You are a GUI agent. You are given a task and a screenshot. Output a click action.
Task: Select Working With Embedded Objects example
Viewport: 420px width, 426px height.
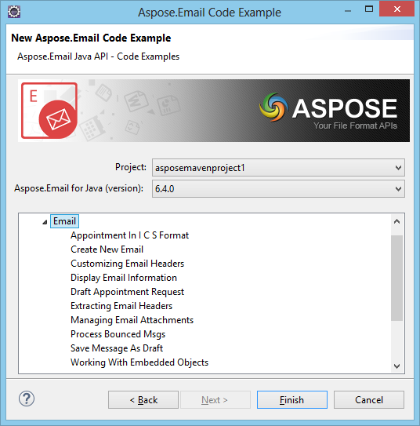click(139, 362)
